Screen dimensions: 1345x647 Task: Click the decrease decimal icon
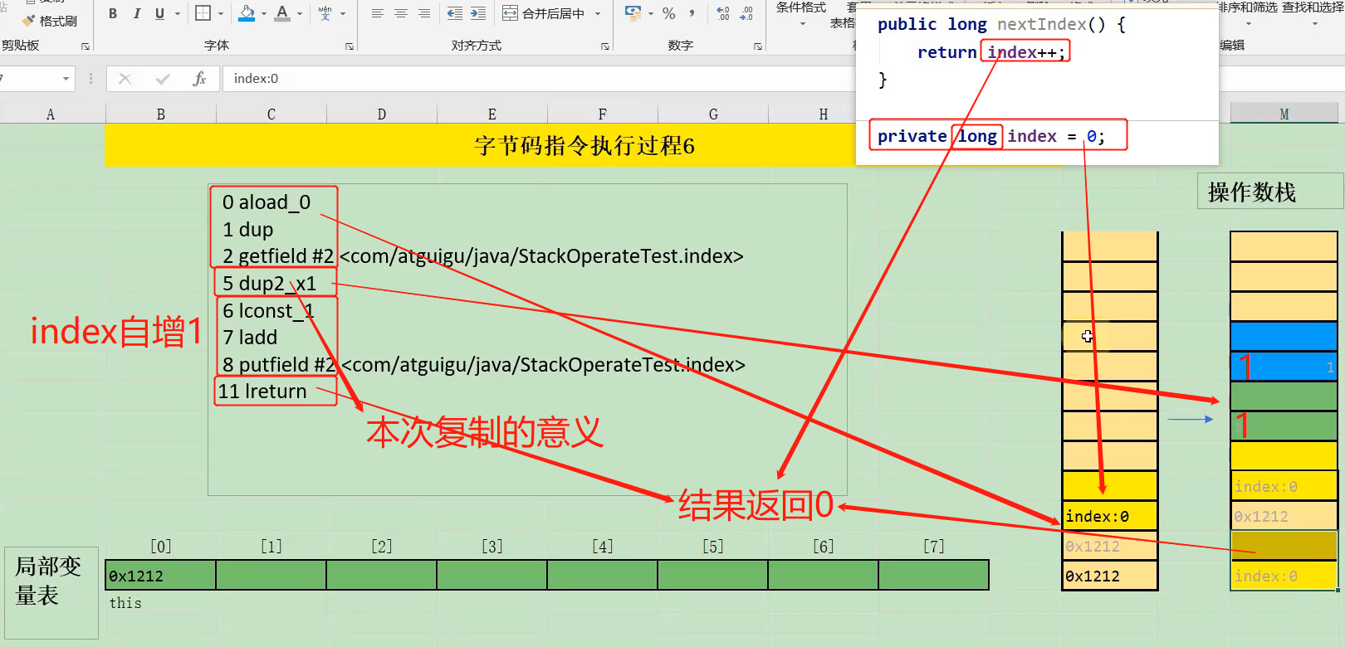click(x=746, y=13)
